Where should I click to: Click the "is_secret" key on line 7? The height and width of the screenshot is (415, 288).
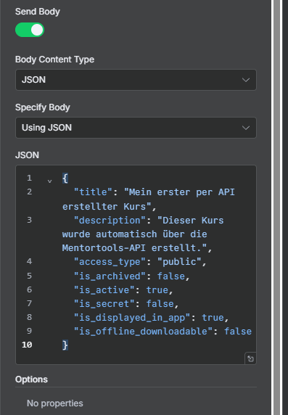(104, 303)
